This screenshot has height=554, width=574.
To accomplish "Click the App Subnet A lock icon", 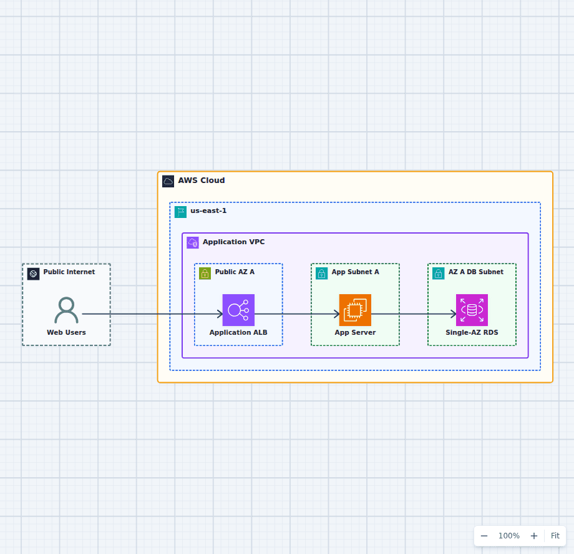I will [322, 274].
